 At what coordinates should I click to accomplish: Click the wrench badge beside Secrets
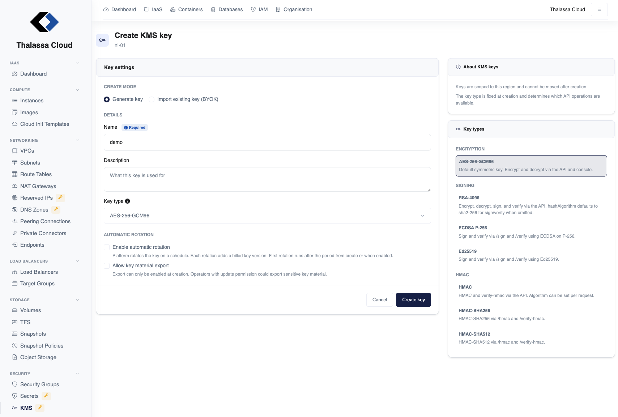tap(46, 396)
